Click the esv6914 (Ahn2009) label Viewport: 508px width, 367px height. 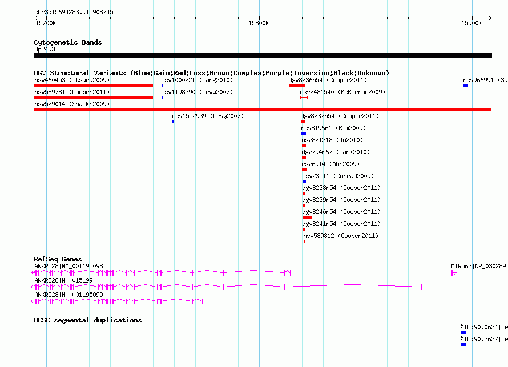point(330,164)
